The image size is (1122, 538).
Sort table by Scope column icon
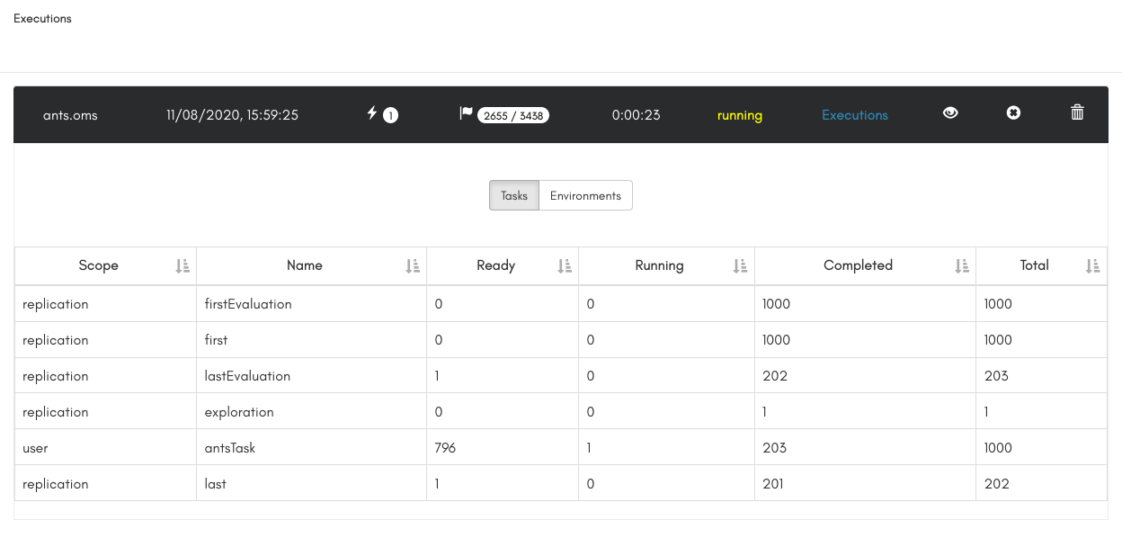[183, 266]
